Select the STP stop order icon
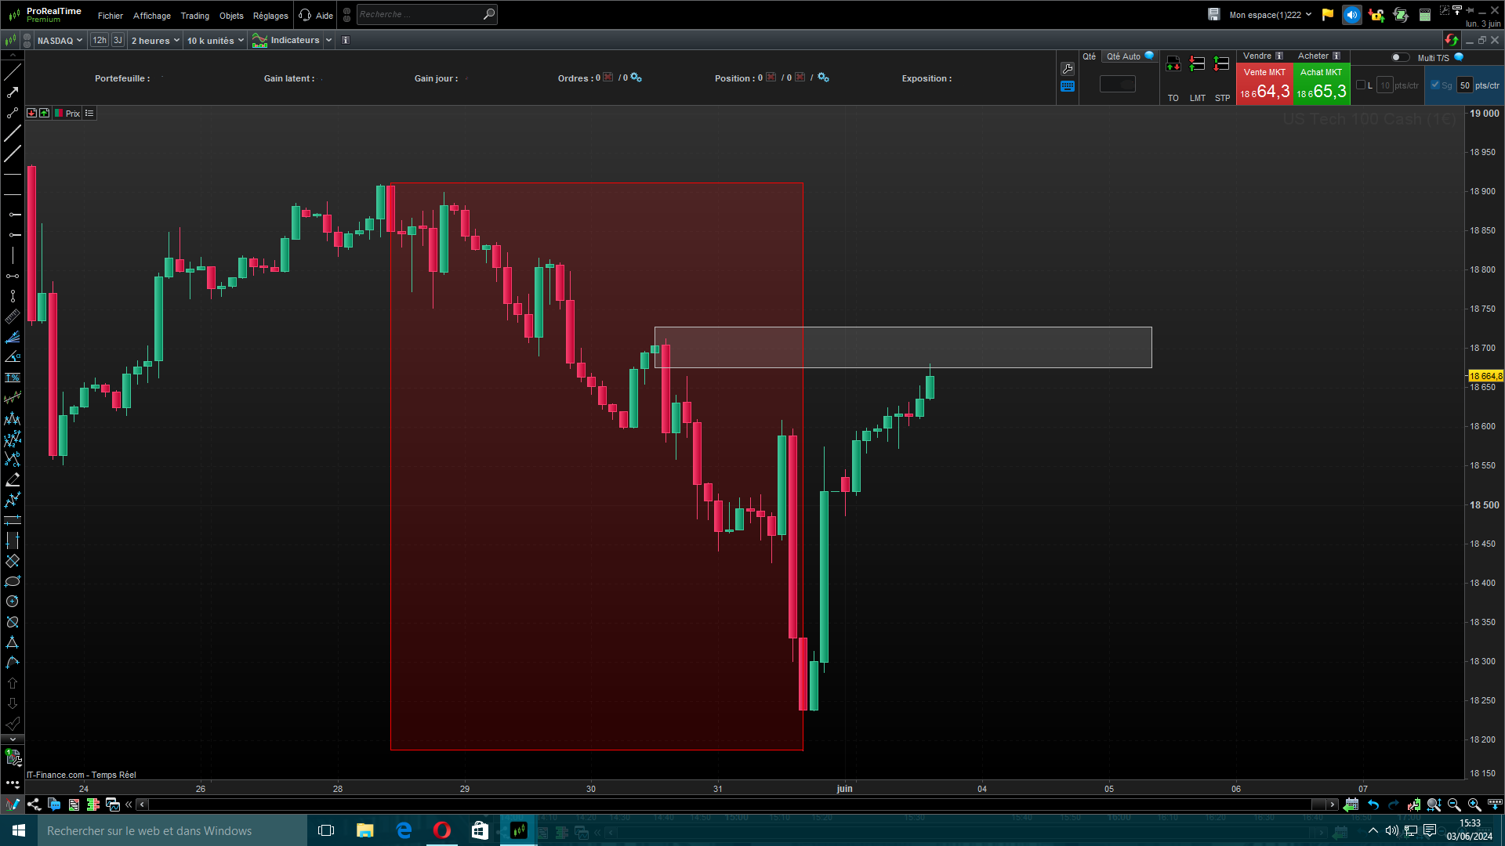 (x=1221, y=64)
